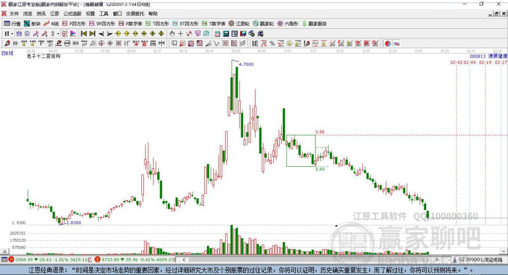Click the 日K线 label
The height and width of the screenshot is (275, 508).
[7, 53]
